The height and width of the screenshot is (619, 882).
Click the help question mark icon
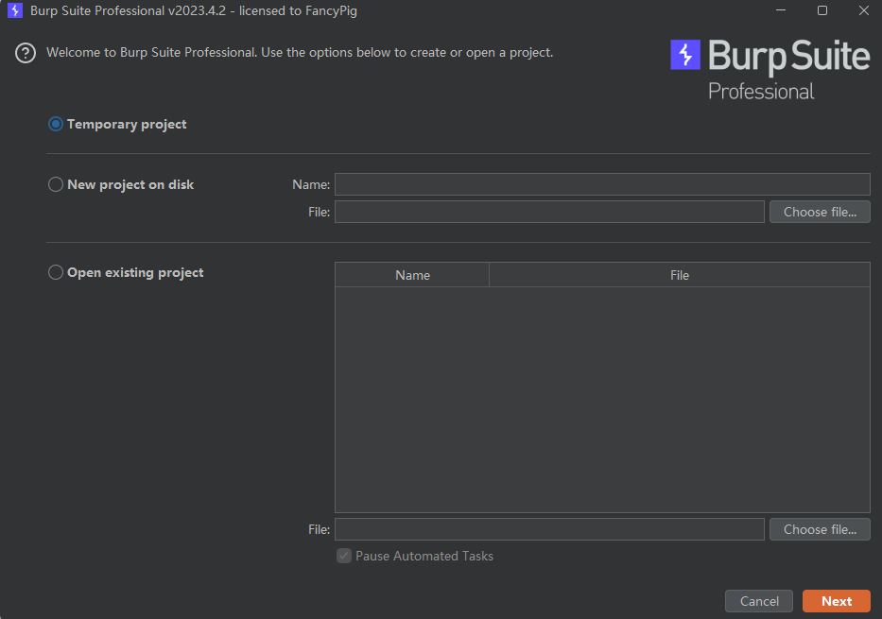26,54
